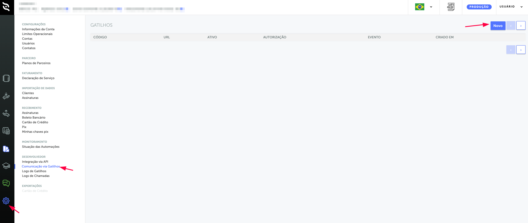Open the USUÁRIO user menu
Image resolution: width=528 pixels, height=223 pixels.
[x=511, y=7]
